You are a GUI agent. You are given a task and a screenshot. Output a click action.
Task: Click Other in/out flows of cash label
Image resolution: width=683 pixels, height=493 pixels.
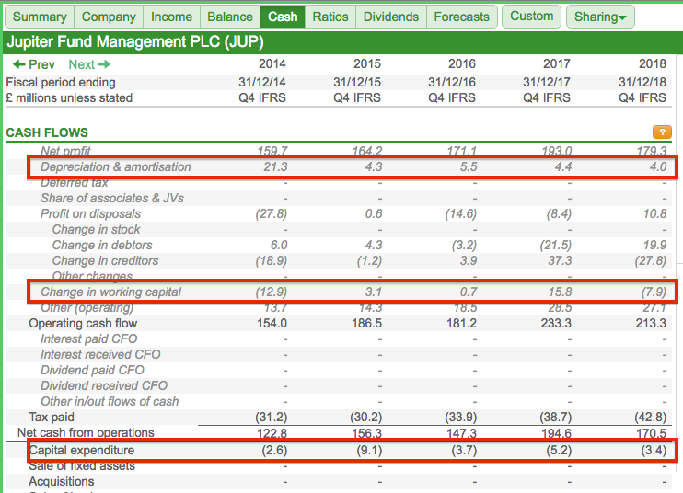point(110,402)
